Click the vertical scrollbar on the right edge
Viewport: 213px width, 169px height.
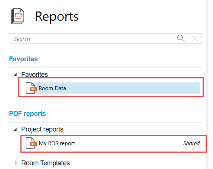coord(207,84)
